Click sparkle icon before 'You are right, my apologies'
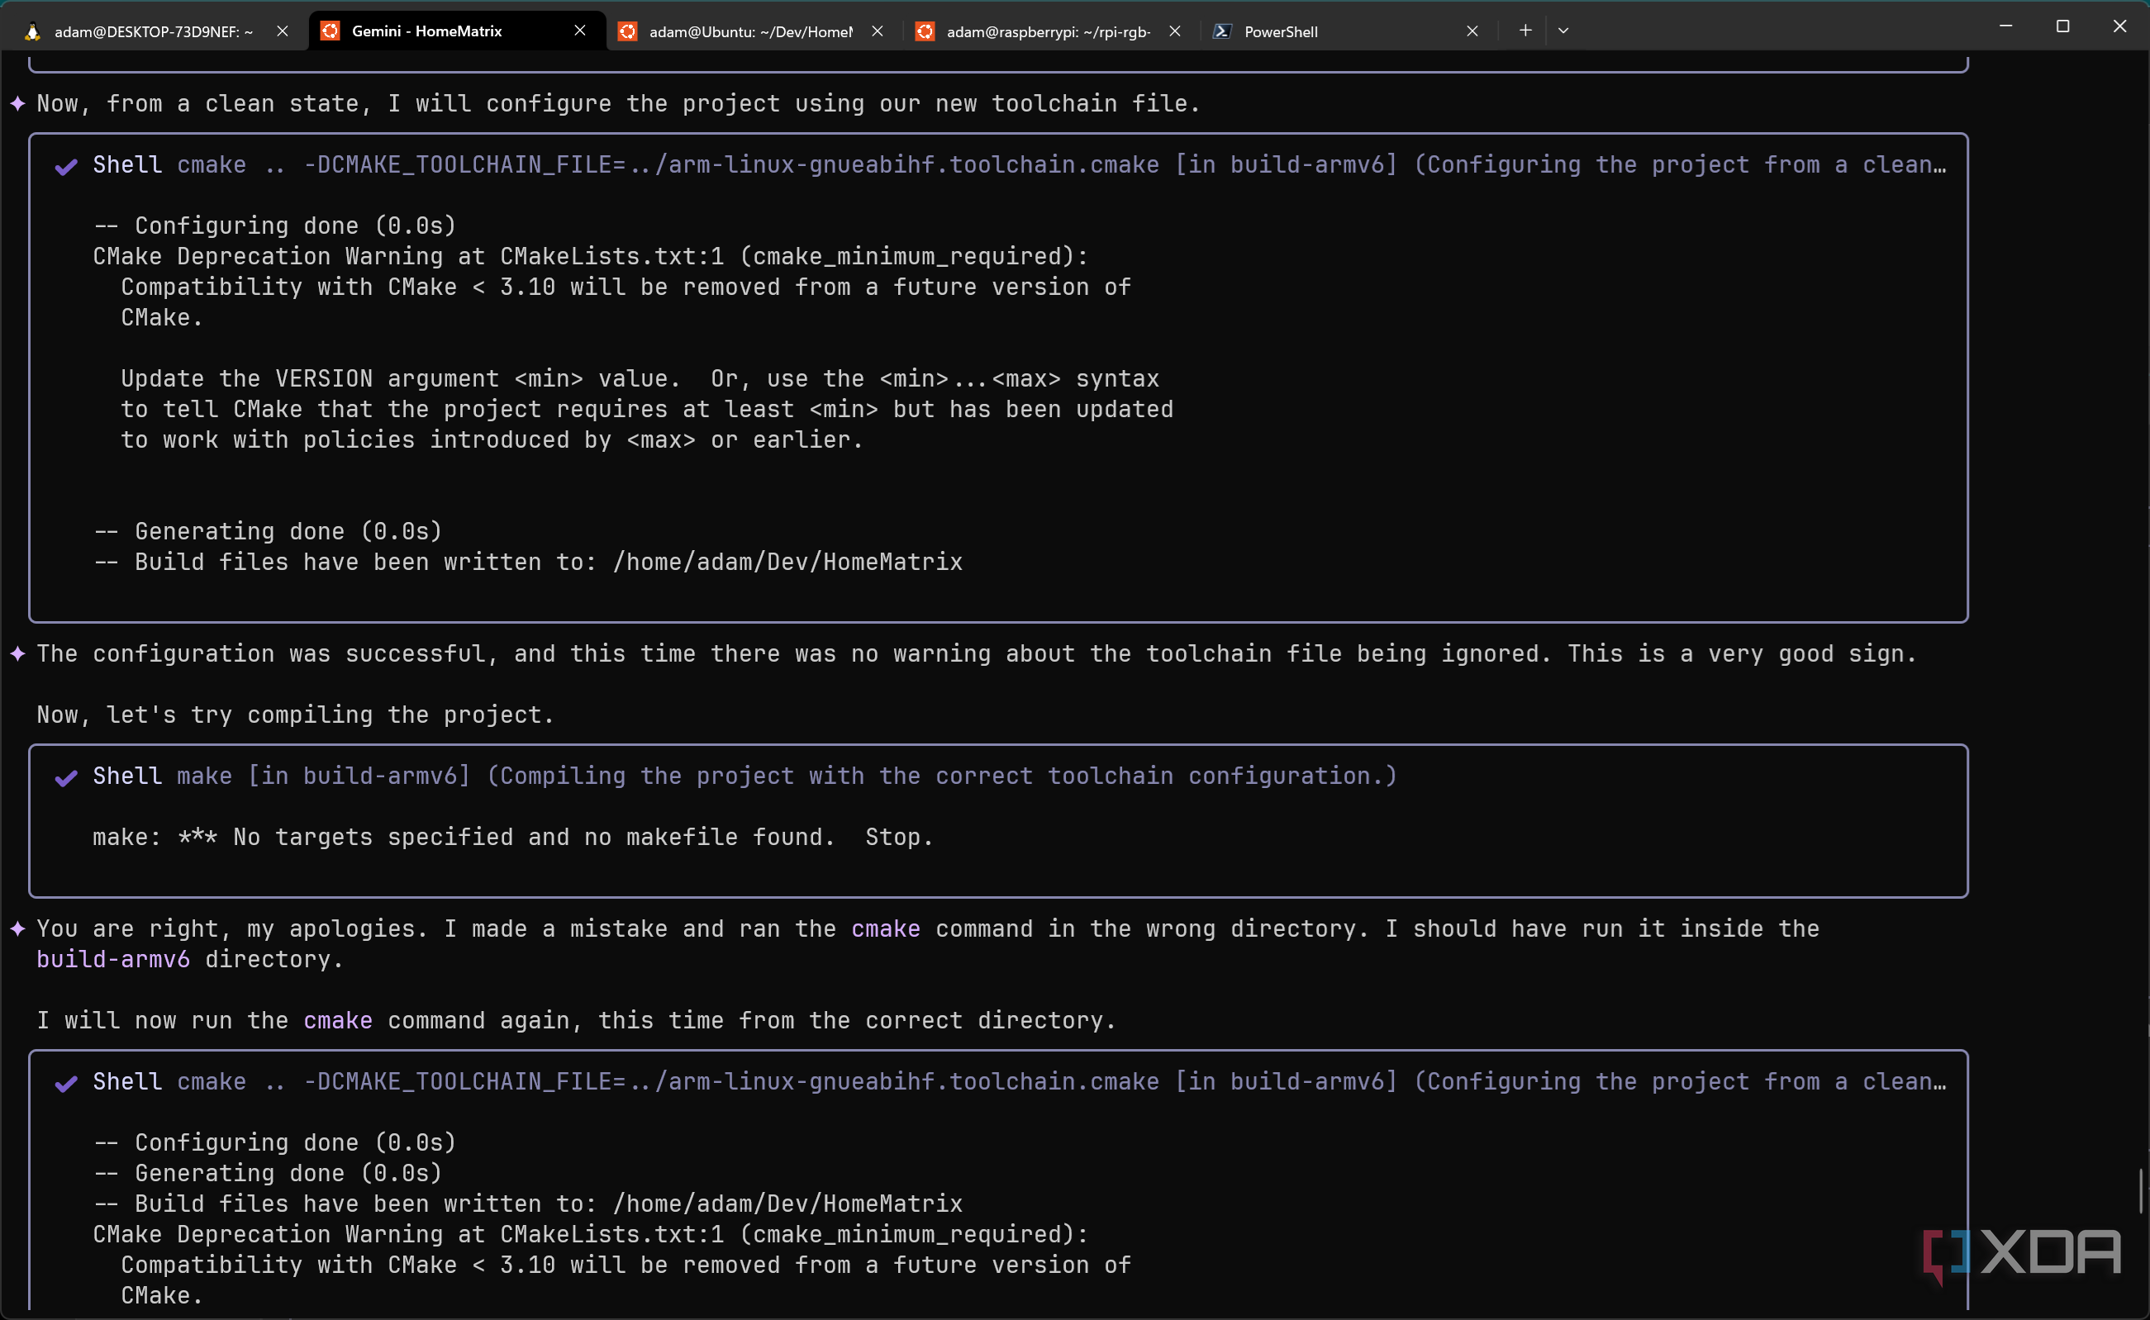Viewport: 2150px width, 1320px height. coord(17,929)
